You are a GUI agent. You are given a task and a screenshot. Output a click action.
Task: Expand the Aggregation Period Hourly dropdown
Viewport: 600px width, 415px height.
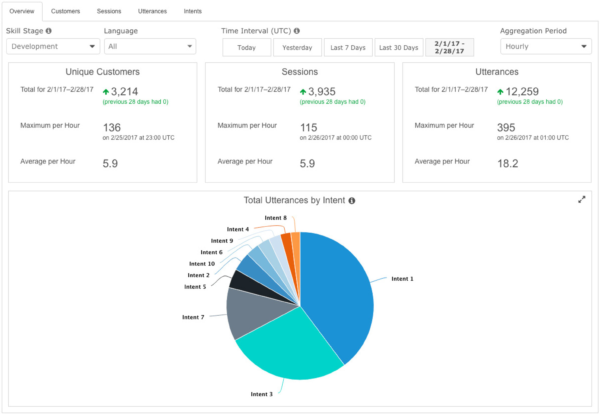coord(546,47)
